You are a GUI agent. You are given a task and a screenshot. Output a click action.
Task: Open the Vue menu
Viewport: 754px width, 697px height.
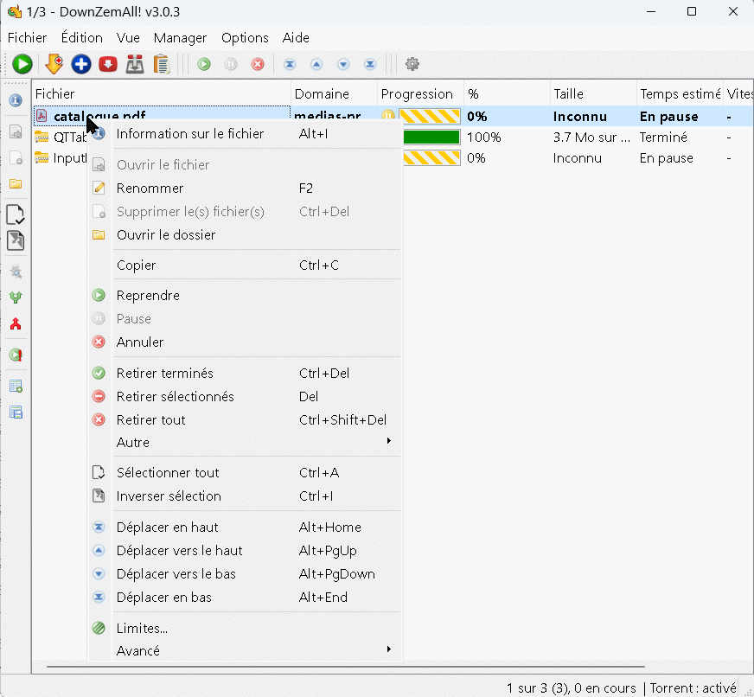coord(128,37)
